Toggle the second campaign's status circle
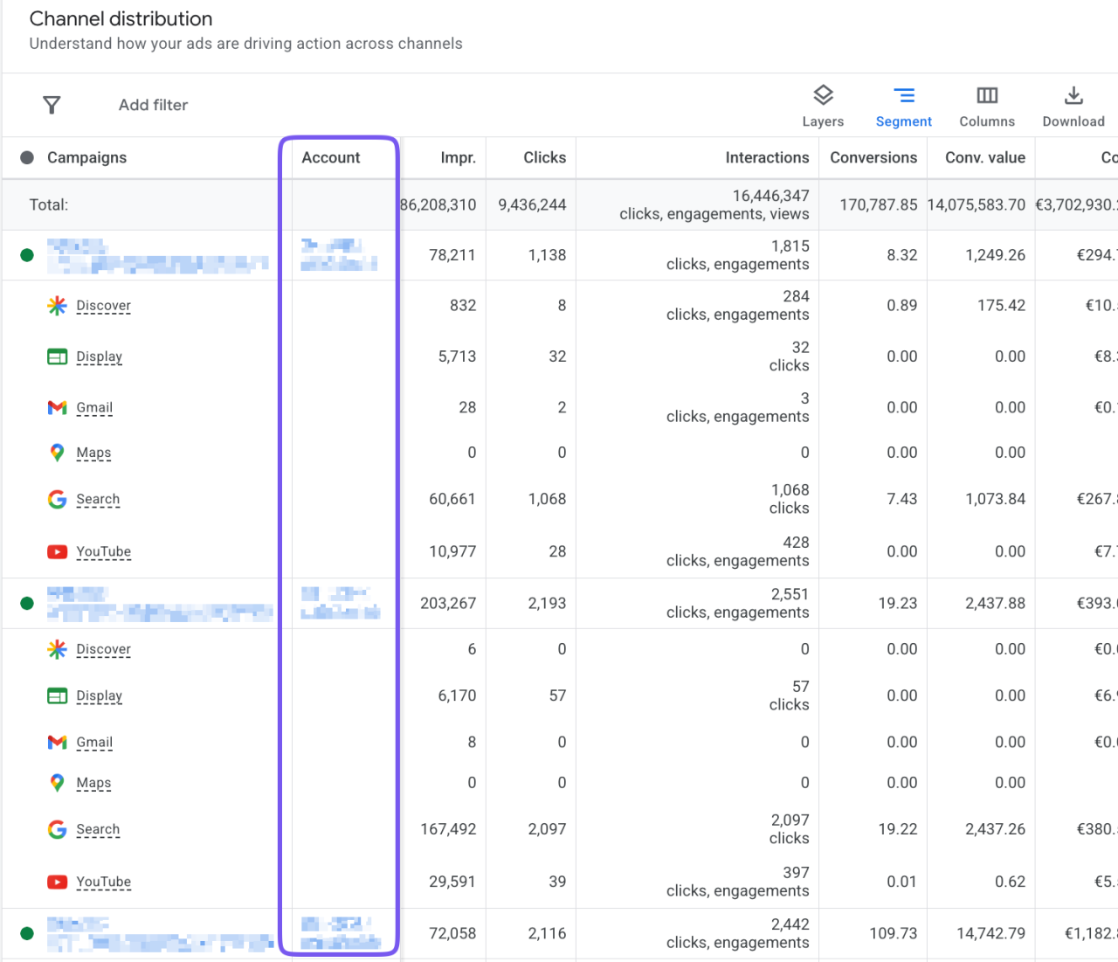 [x=27, y=603]
